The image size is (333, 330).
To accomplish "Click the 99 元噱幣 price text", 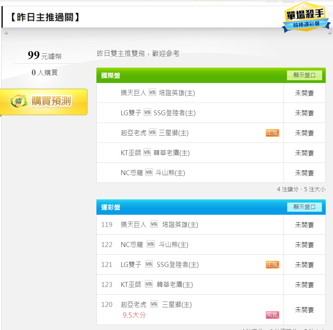I will (45, 55).
